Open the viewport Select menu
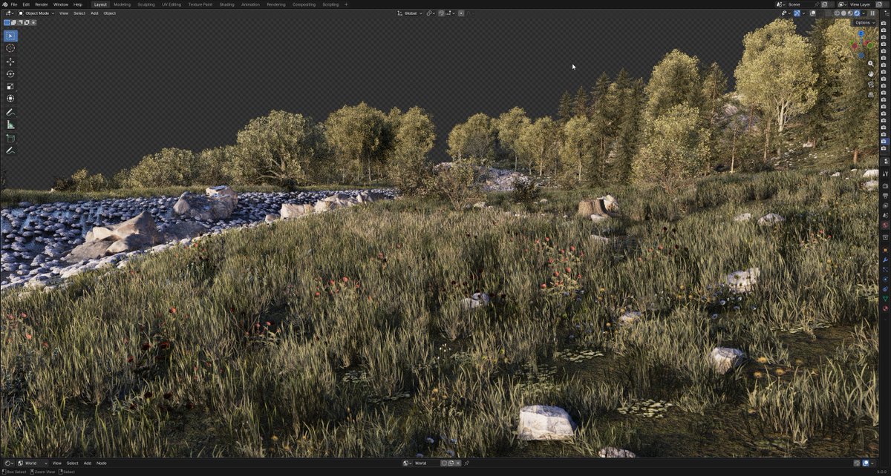Screen dimensions: 891x476 (x=79, y=13)
